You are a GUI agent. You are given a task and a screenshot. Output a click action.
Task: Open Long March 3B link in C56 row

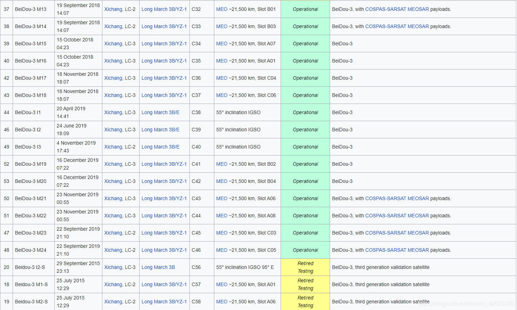[158, 267]
